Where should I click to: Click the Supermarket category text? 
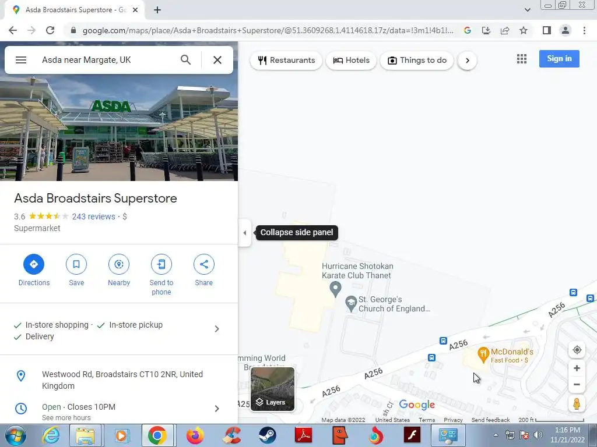[37, 228]
